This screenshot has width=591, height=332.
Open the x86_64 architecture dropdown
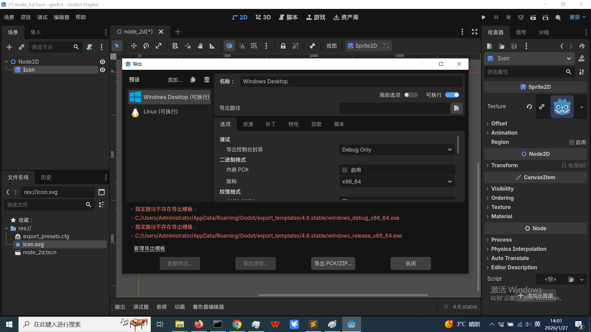click(x=397, y=182)
